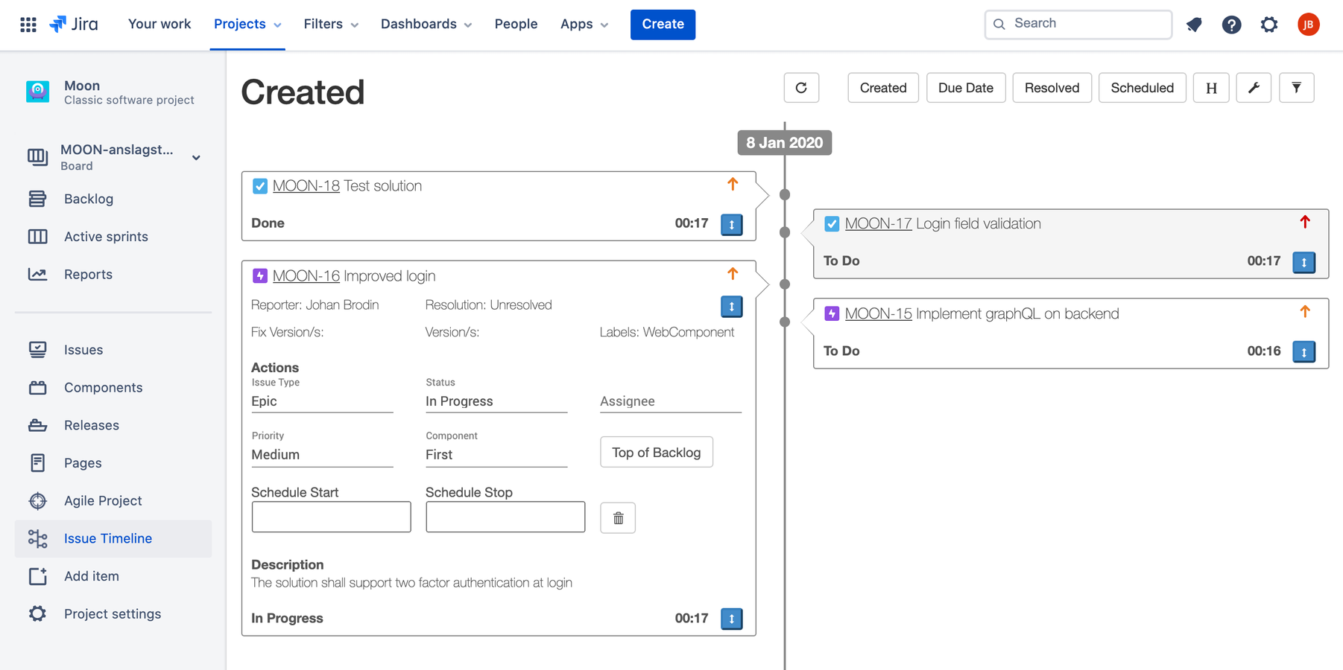The width and height of the screenshot is (1343, 670).
Task: Open the filter funnel button
Action: (x=1297, y=88)
